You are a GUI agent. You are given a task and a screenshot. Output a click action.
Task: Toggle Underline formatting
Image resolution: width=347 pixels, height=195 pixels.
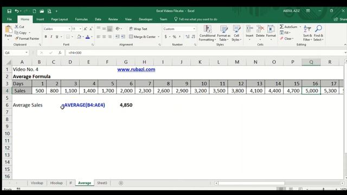pos(57,37)
